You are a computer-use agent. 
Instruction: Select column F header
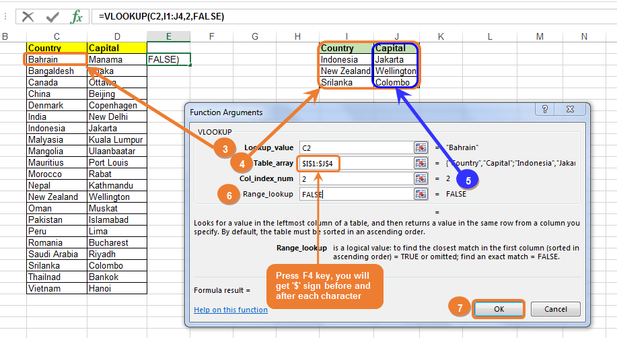click(x=212, y=36)
